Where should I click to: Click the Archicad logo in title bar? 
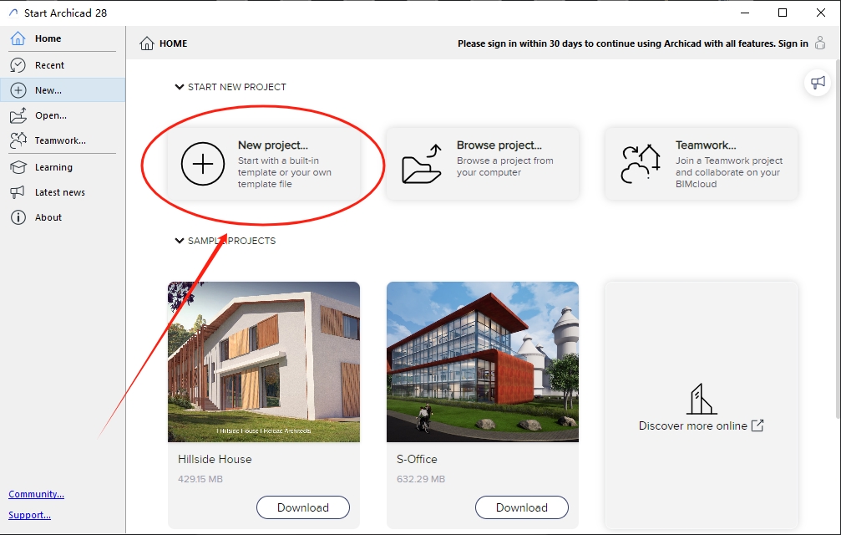click(13, 13)
